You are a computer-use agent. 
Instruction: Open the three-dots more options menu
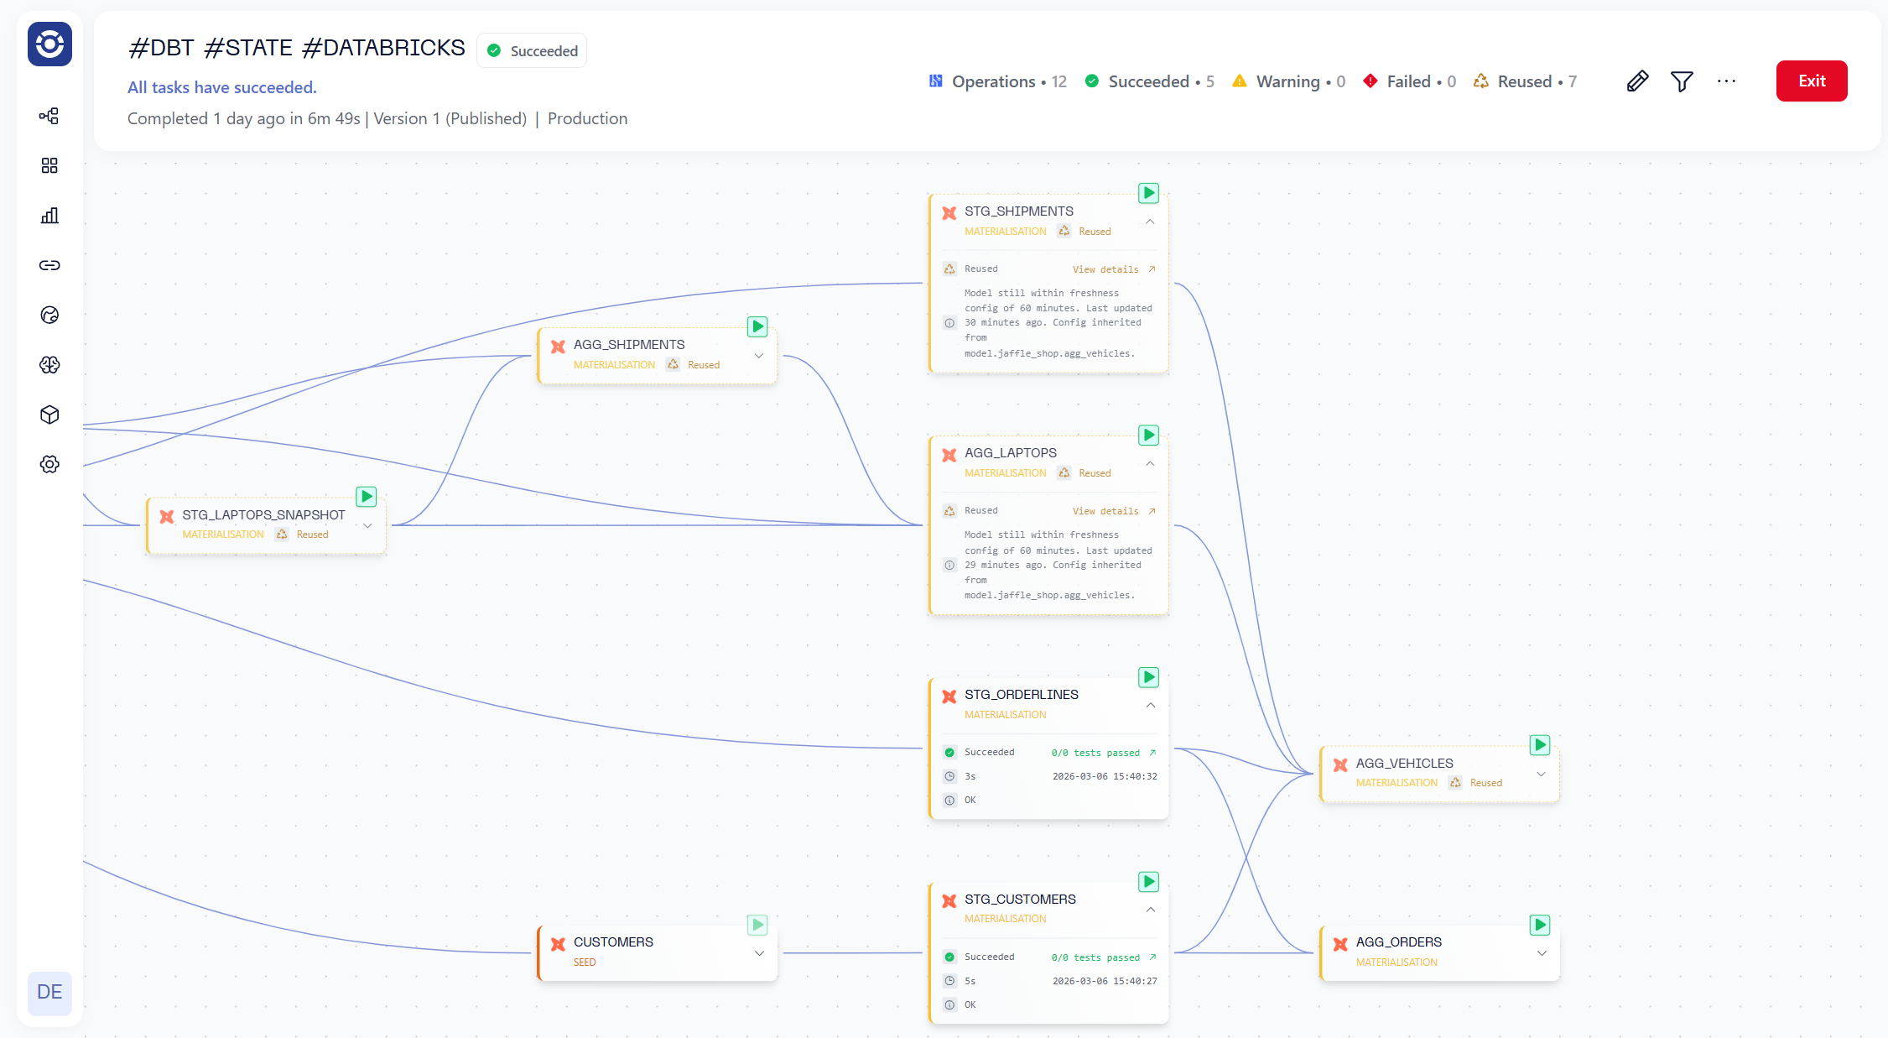[x=1726, y=81]
